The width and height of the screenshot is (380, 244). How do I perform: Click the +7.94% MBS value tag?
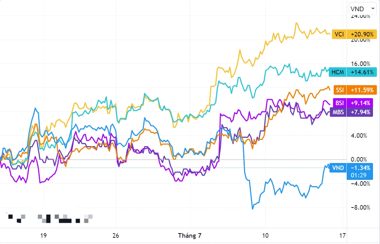tap(361, 112)
